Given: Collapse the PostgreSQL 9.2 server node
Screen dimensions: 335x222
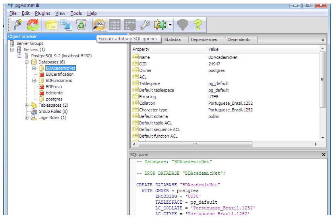Looking at the screenshot, I should click(19, 56).
